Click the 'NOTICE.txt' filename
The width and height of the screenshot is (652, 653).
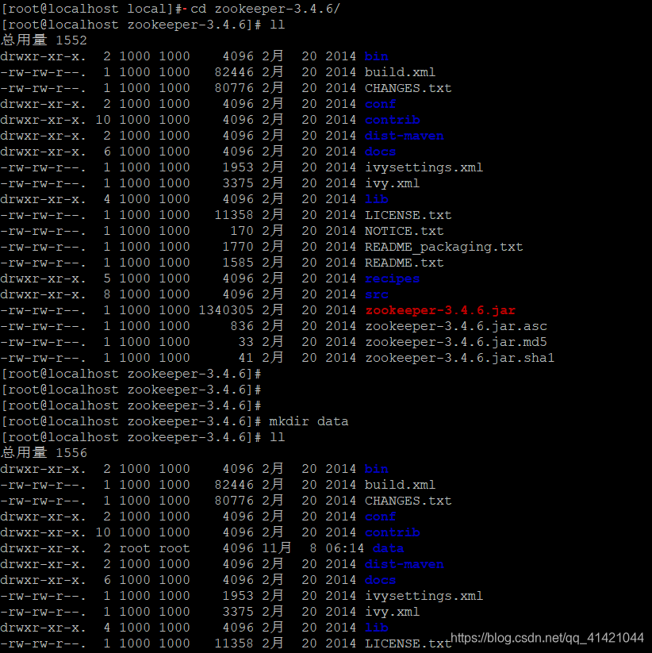(405, 231)
